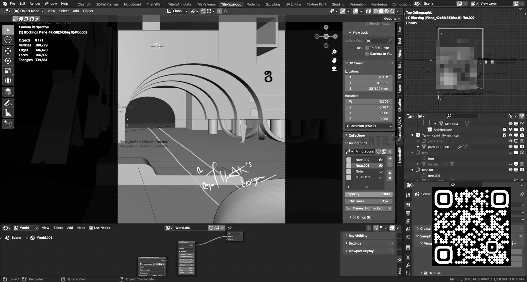Expand the Onion Skin section

365,217
